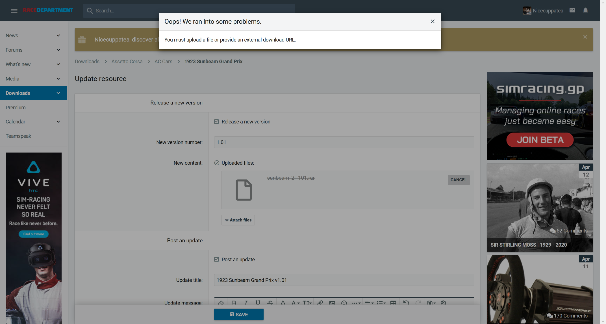Cancel the sunbeam_2l_101.rar upload
The height and width of the screenshot is (324, 606).
tap(459, 180)
